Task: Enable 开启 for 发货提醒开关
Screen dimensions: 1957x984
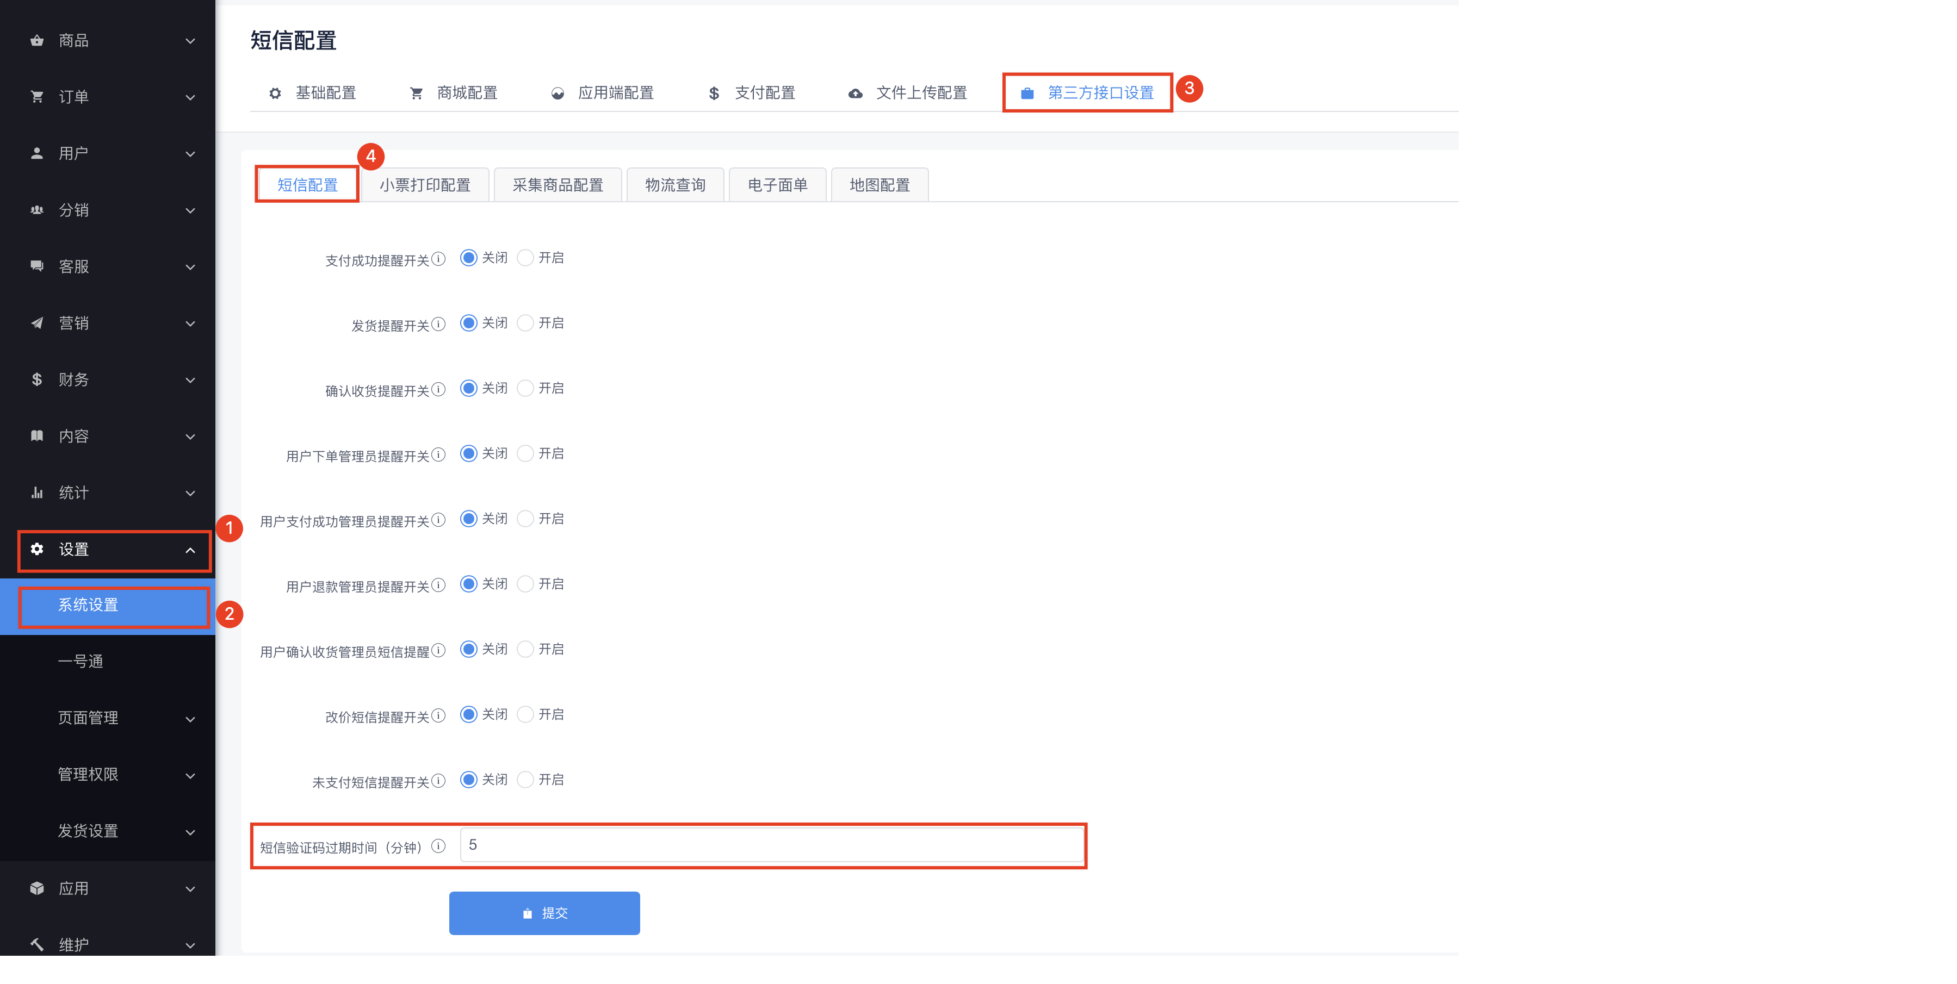Action: click(525, 323)
